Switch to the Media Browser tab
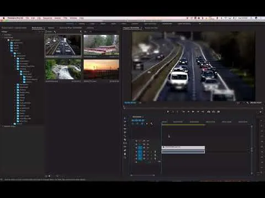The height and width of the screenshot is (198, 265). (37, 28)
